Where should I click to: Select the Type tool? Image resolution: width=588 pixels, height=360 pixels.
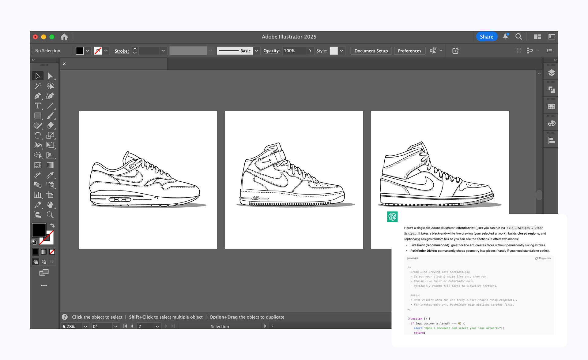click(x=37, y=106)
